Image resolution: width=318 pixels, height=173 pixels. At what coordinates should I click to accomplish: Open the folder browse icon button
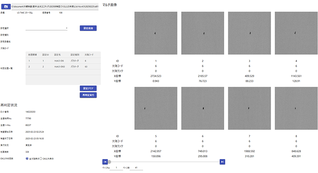6,6
